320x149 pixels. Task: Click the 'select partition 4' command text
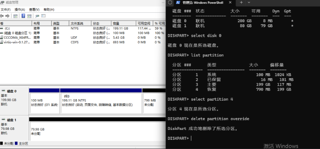coord(212,99)
